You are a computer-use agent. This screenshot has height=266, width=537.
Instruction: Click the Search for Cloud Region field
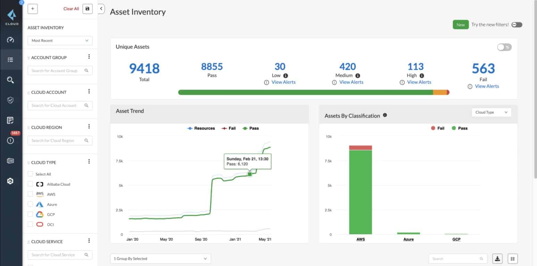pos(60,140)
